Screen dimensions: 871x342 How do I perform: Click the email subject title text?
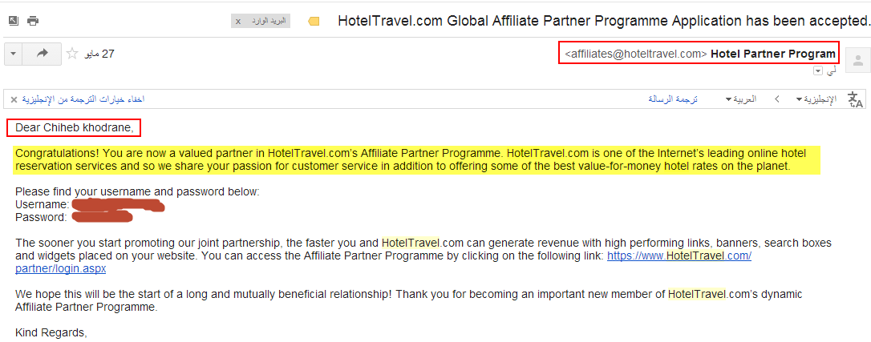pos(603,21)
